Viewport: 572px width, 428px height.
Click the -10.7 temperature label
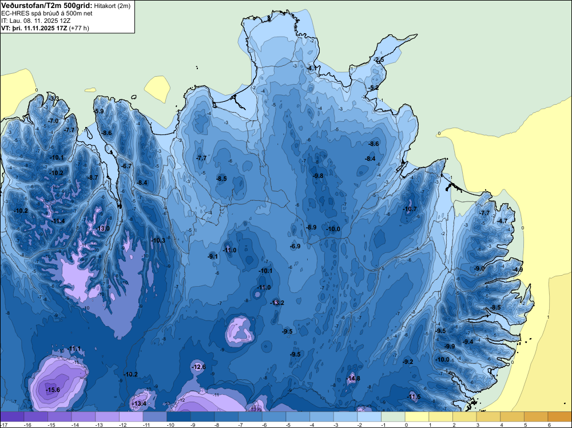(410, 209)
